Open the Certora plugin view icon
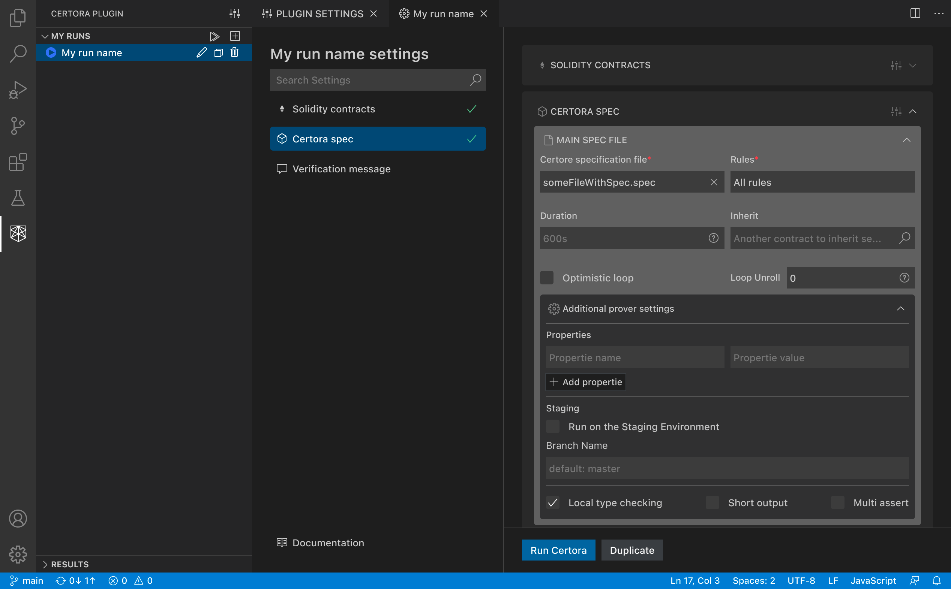951x589 pixels. point(18,234)
